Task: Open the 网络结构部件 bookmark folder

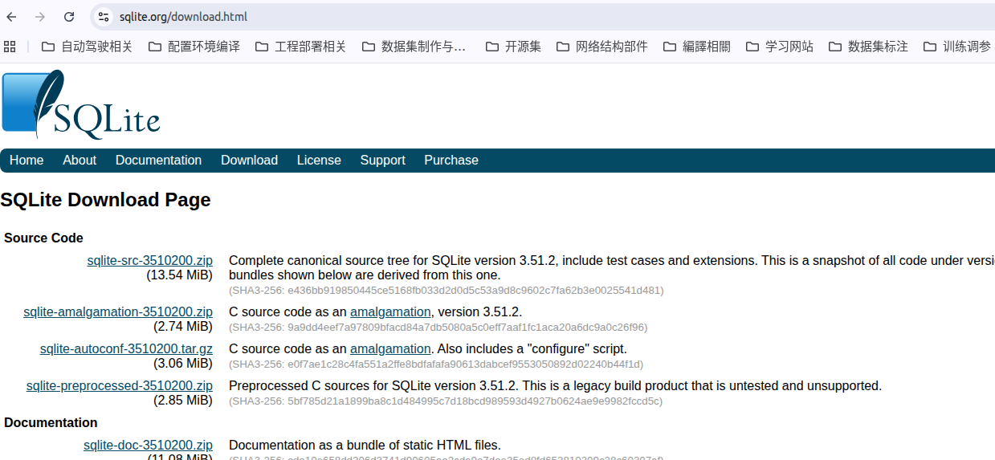Action: tap(601, 47)
